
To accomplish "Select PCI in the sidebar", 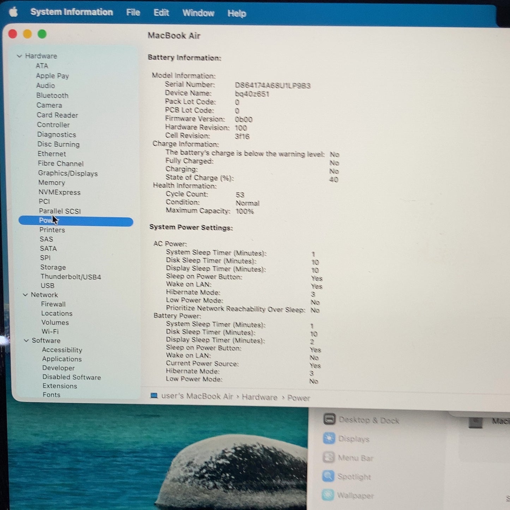I will (44, 202).
